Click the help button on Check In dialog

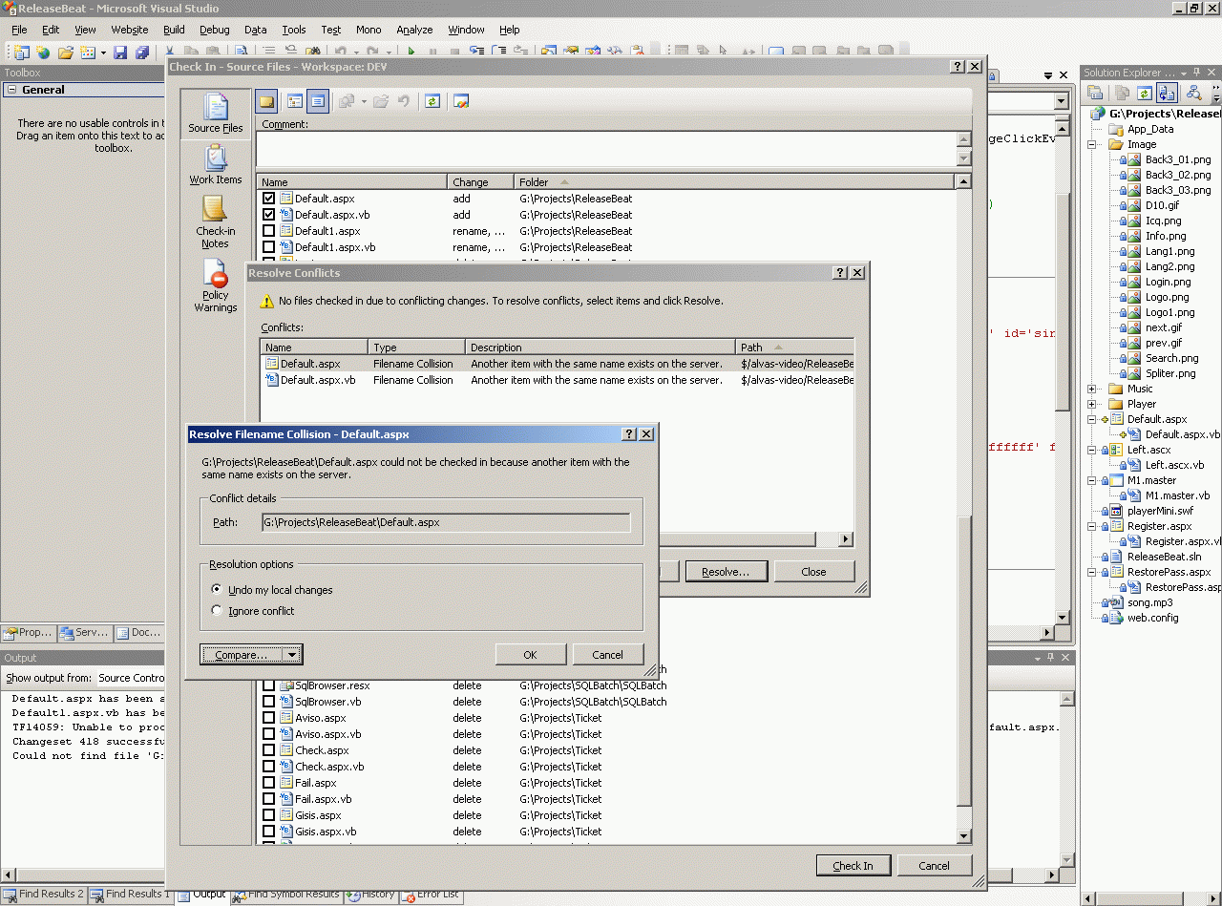tap(958, 67)
